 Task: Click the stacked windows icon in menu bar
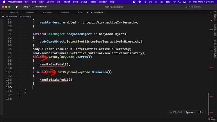coord(150,2)
